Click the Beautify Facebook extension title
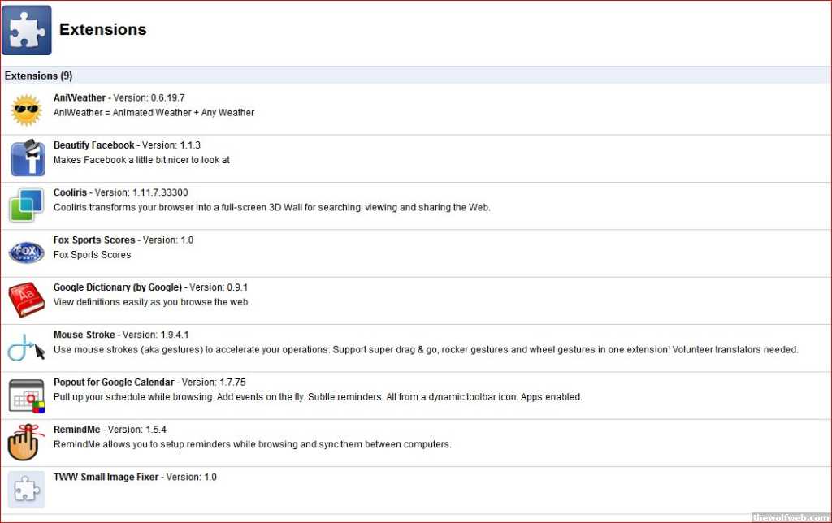This screenshot has height=523, width=832. pyautogui.click(x=93, y=145)
